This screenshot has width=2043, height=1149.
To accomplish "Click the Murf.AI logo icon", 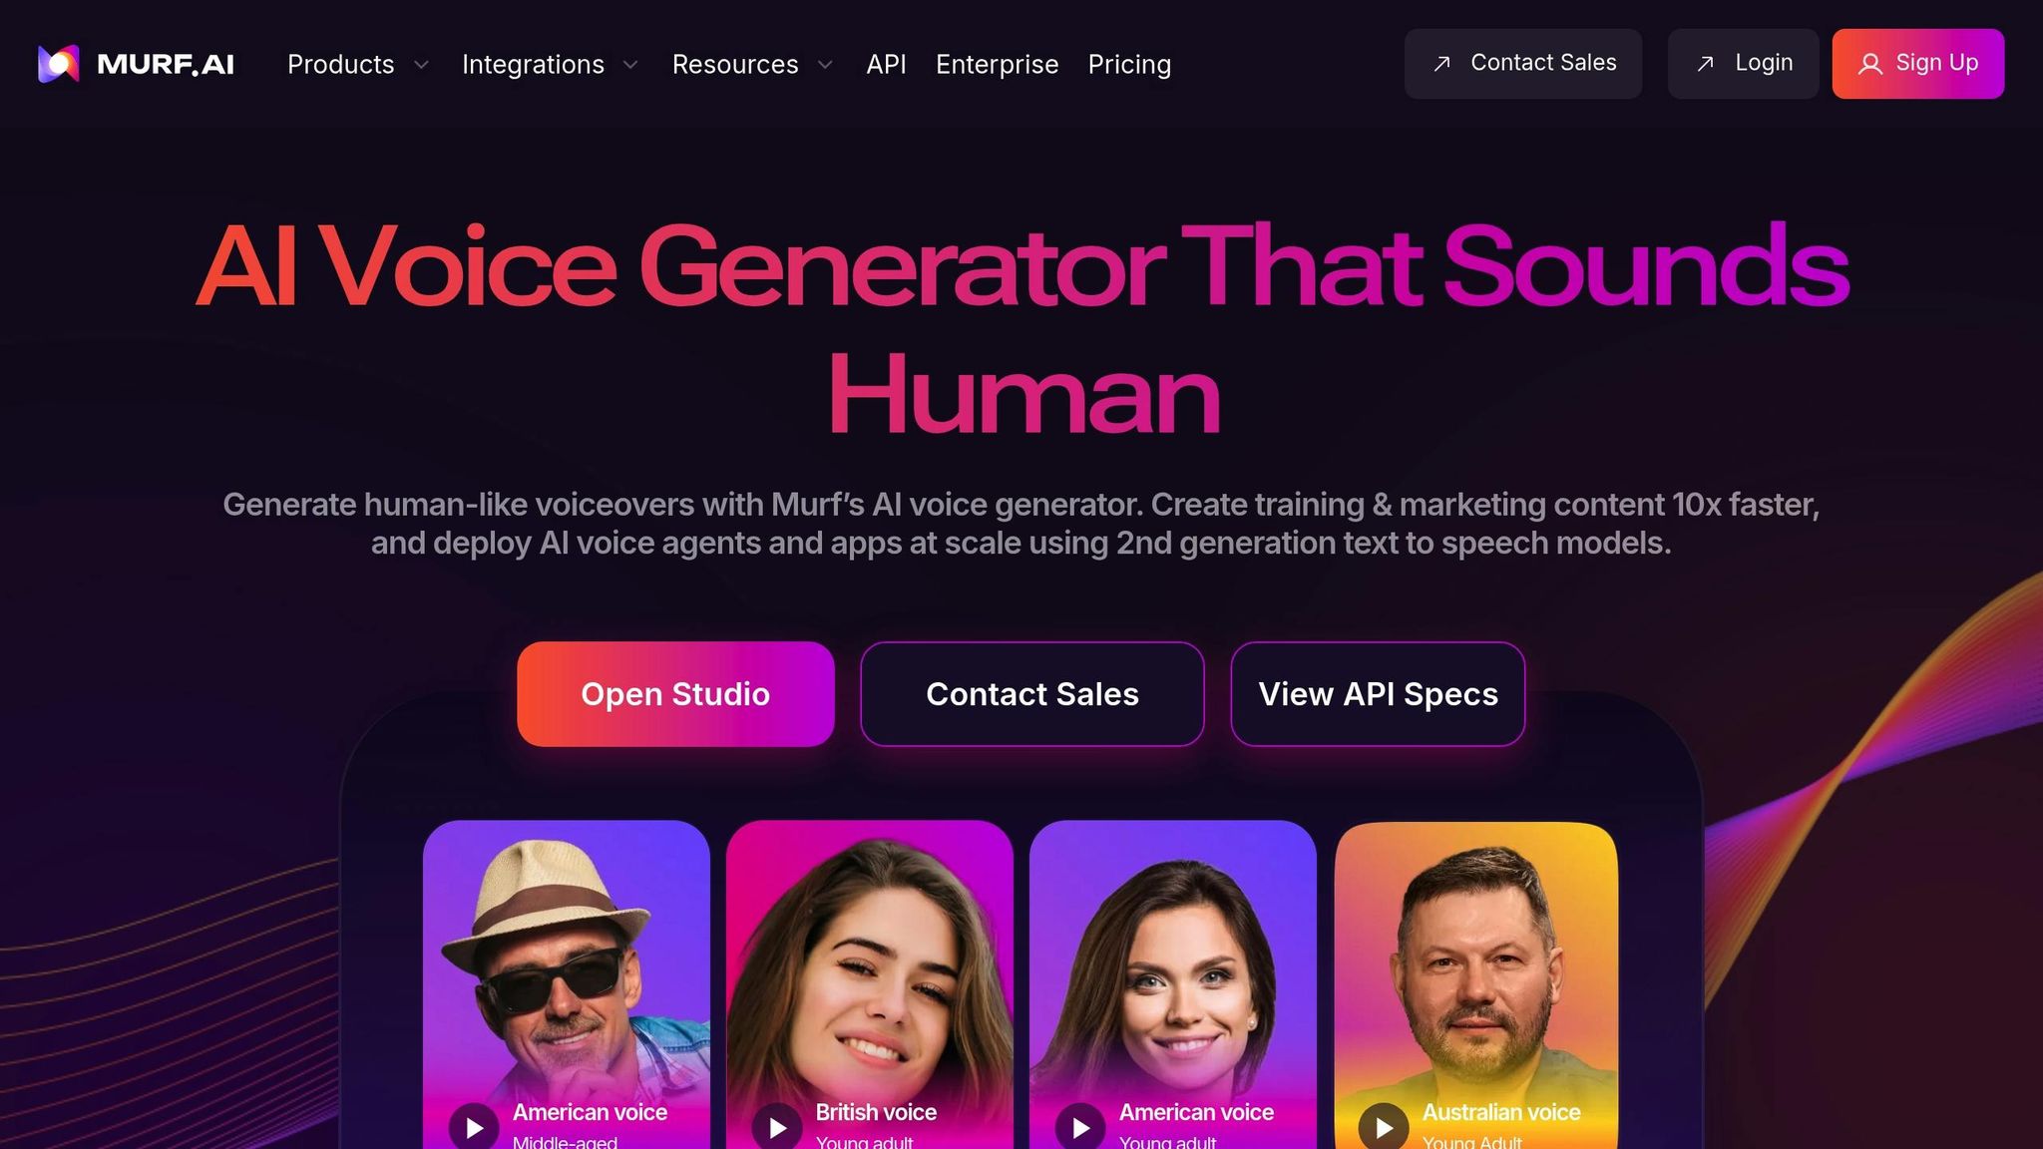I will point(58,64).
